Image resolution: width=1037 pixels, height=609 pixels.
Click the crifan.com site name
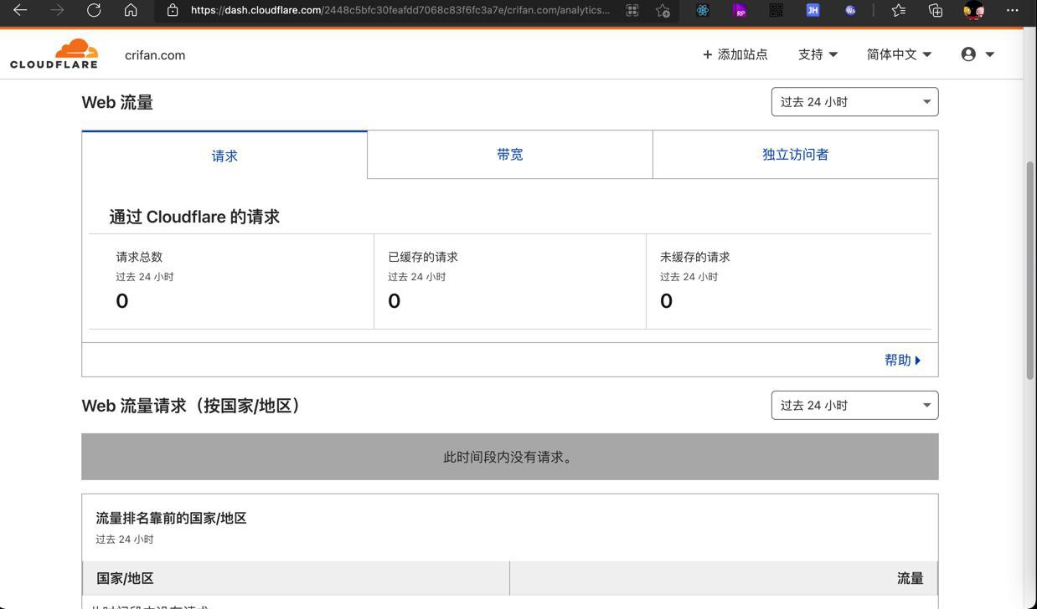coord(155,55)
